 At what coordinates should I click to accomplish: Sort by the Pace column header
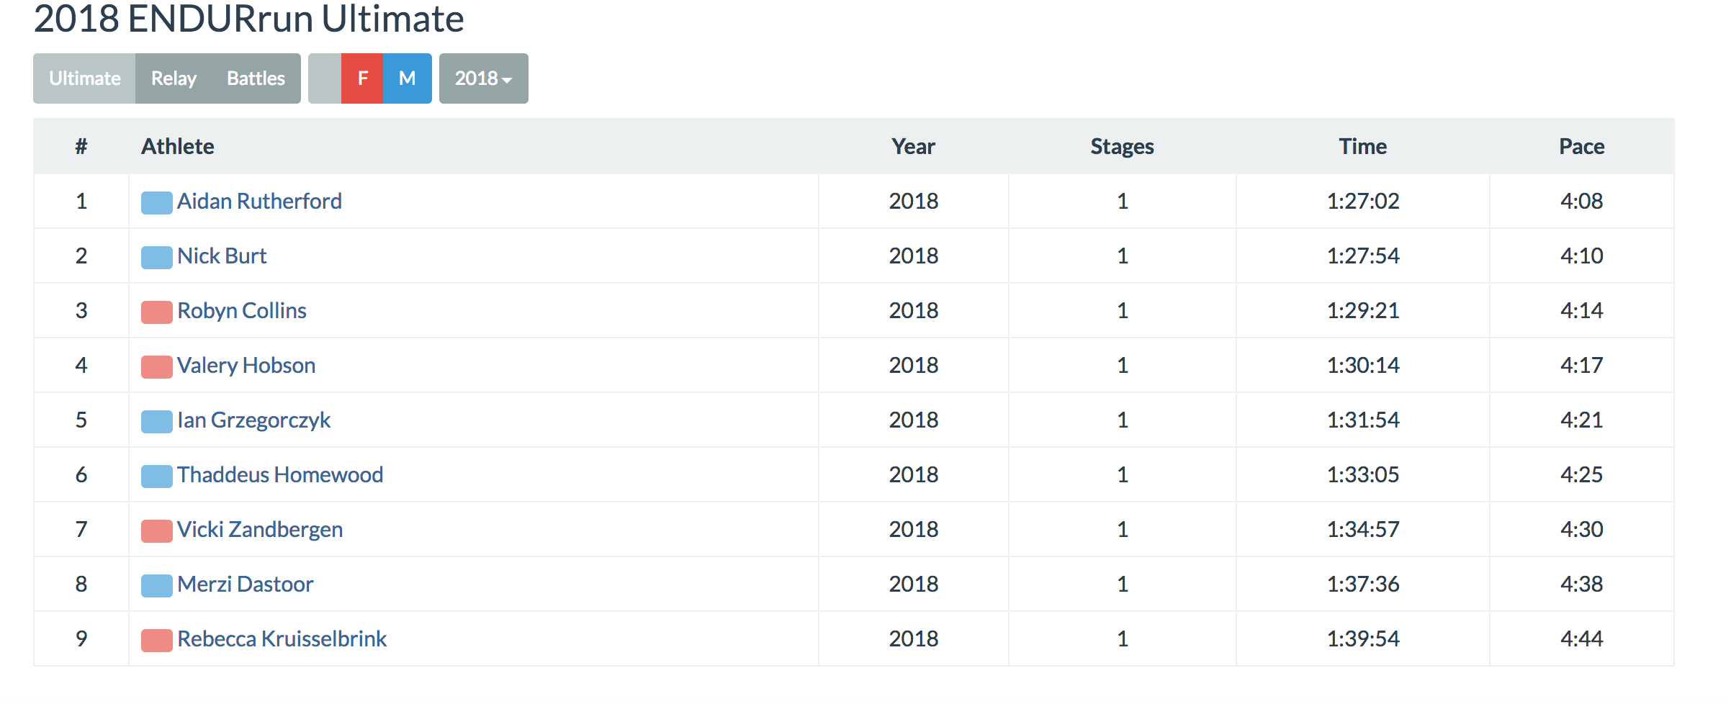1581,146
